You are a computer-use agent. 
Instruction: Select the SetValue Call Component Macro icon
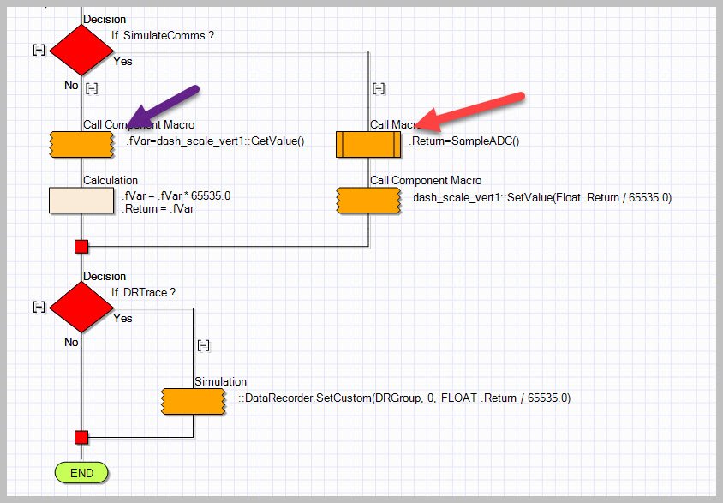(x=367, y=201)
